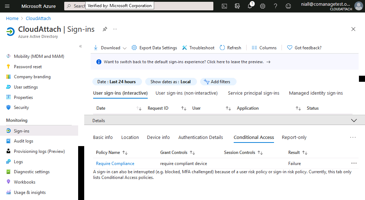Switch to User sign-ins (non-interactive) tab

coord(187,93)
